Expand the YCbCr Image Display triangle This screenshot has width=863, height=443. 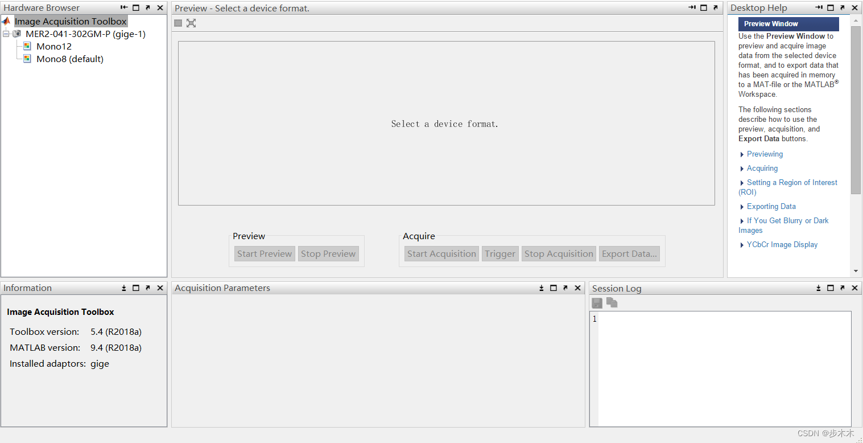click(742, 245)
